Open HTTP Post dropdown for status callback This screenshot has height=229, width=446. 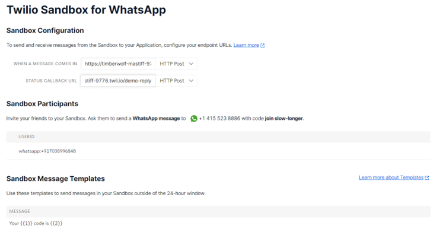[x=176, y=81]
